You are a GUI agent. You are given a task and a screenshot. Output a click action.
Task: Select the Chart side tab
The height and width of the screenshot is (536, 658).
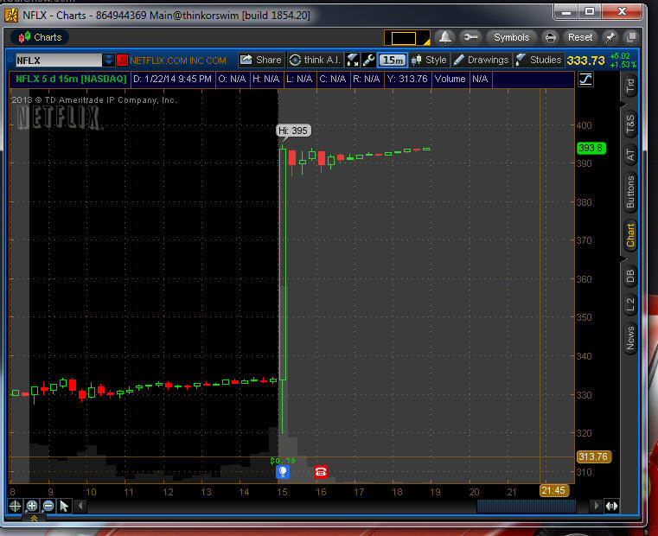pyautogui.click(x=630, y=235)
